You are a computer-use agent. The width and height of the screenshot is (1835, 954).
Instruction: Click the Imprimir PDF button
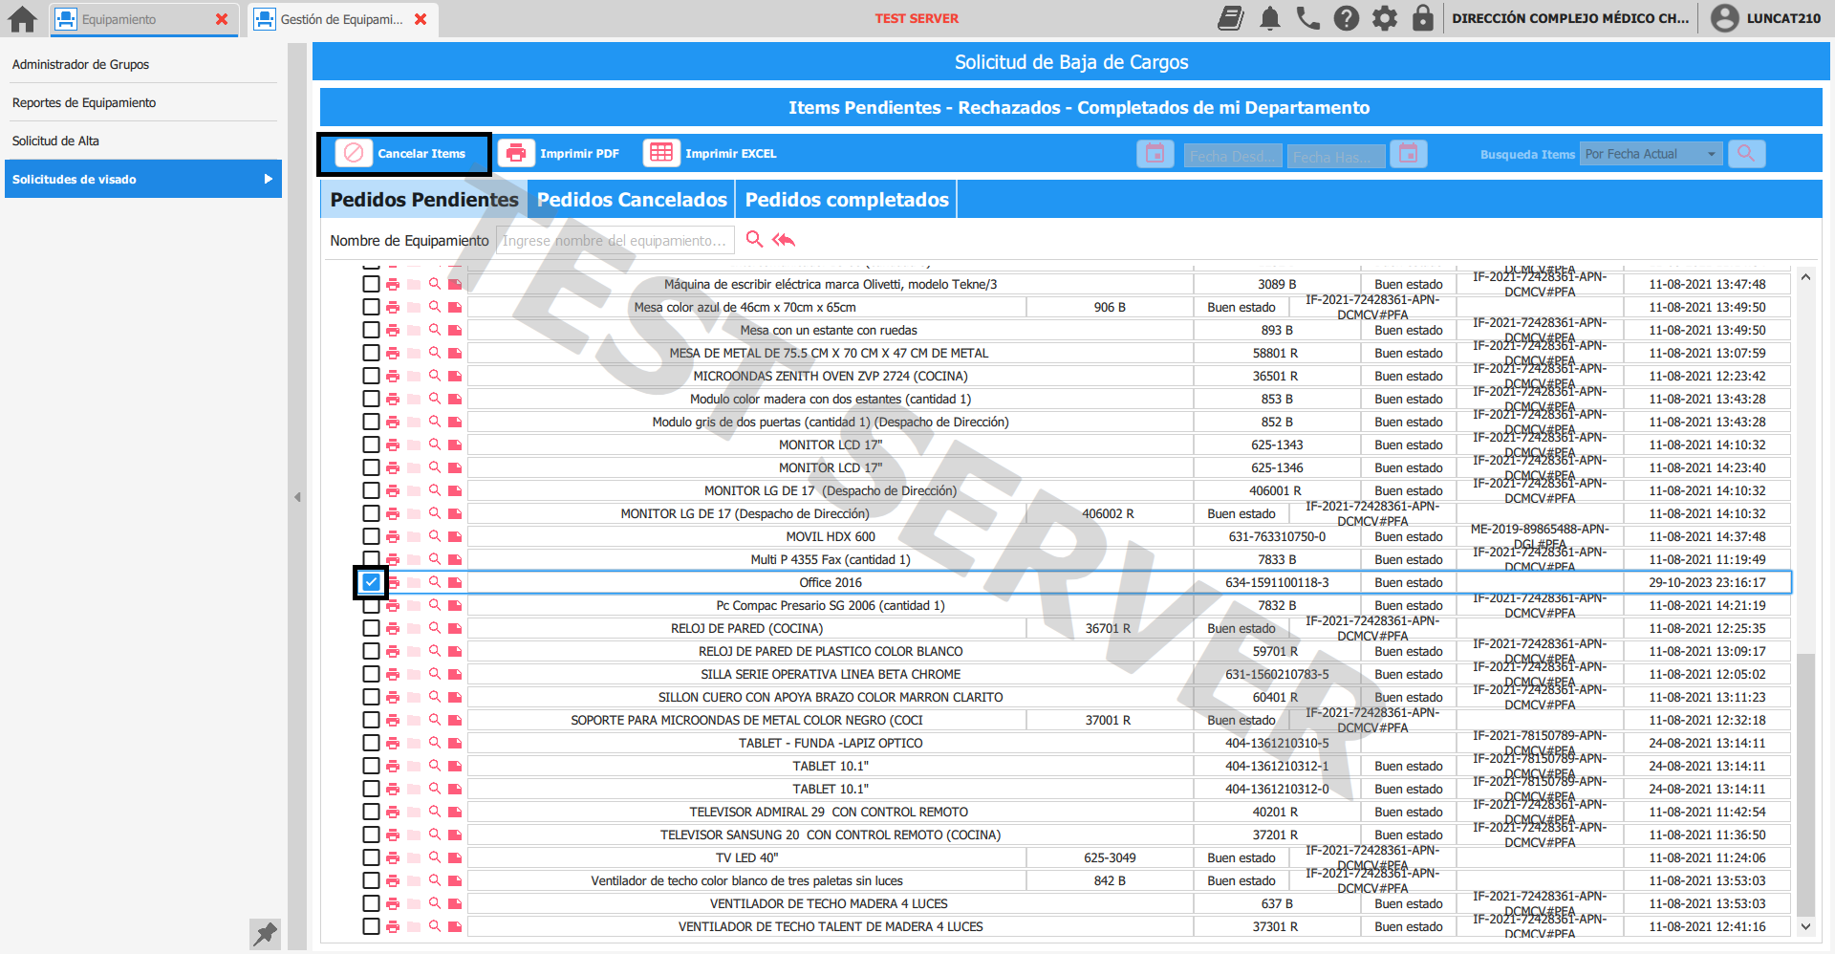click(559, 154)
